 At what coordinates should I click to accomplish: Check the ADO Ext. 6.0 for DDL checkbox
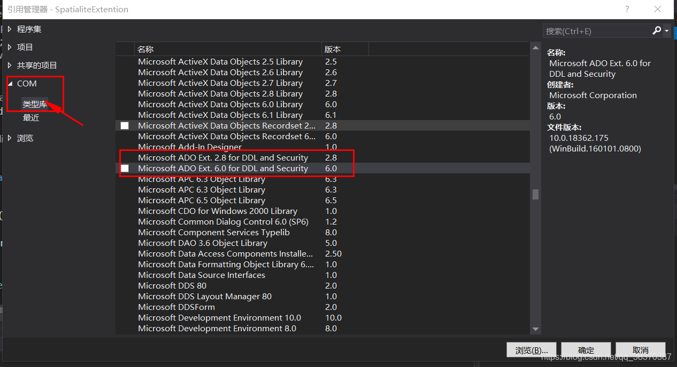pos(125,169)
